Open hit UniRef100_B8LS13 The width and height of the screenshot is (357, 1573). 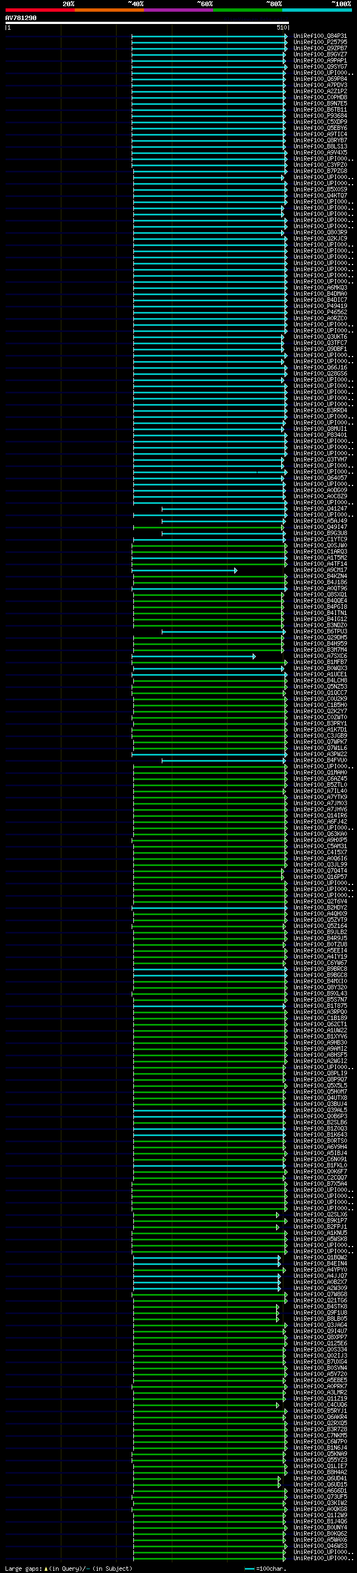coord(320,147)
